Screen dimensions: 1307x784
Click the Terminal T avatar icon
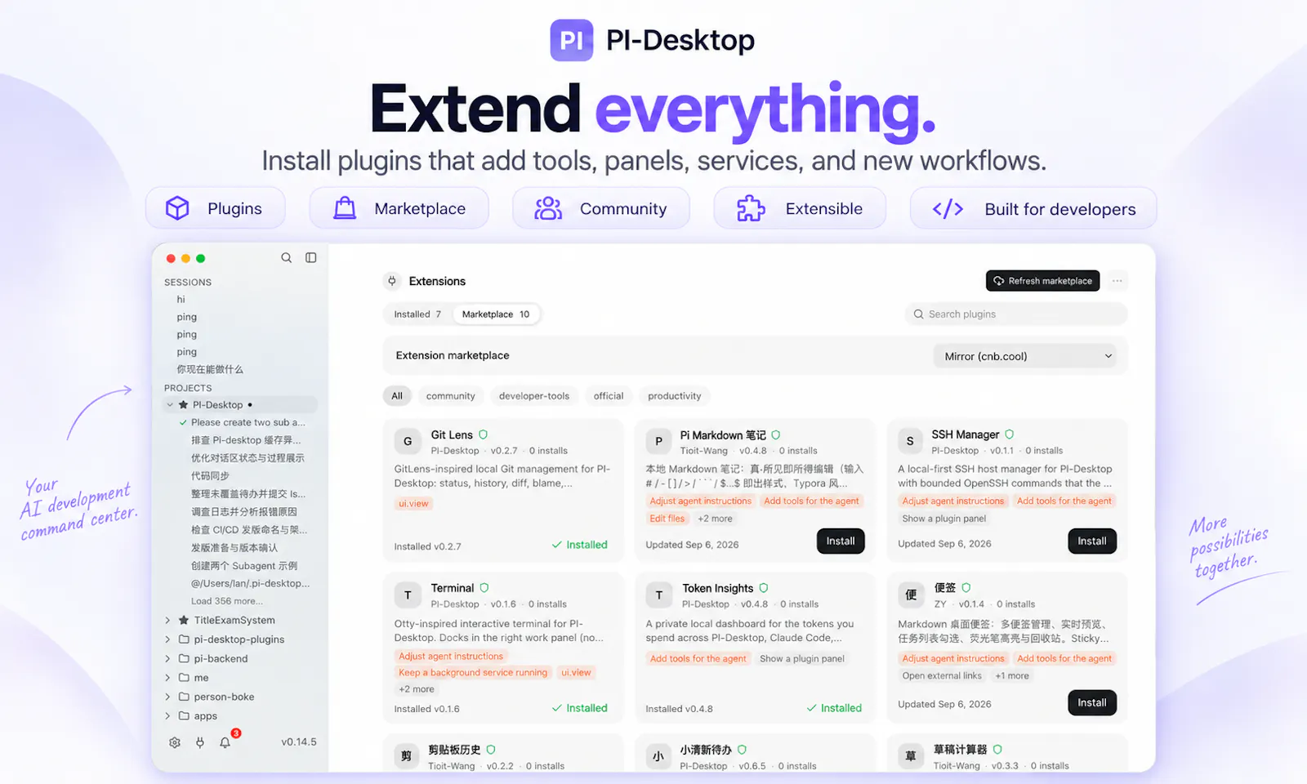(x=408, y=595)
